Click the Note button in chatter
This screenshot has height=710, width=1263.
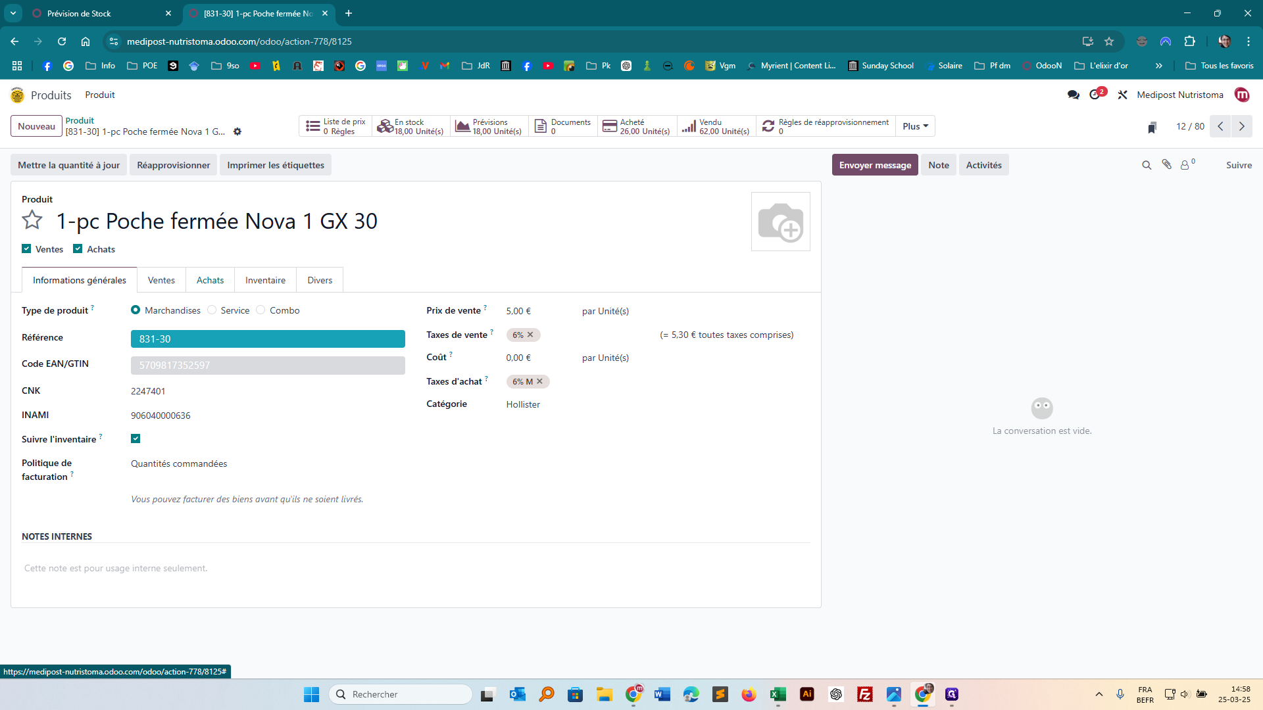939,165
